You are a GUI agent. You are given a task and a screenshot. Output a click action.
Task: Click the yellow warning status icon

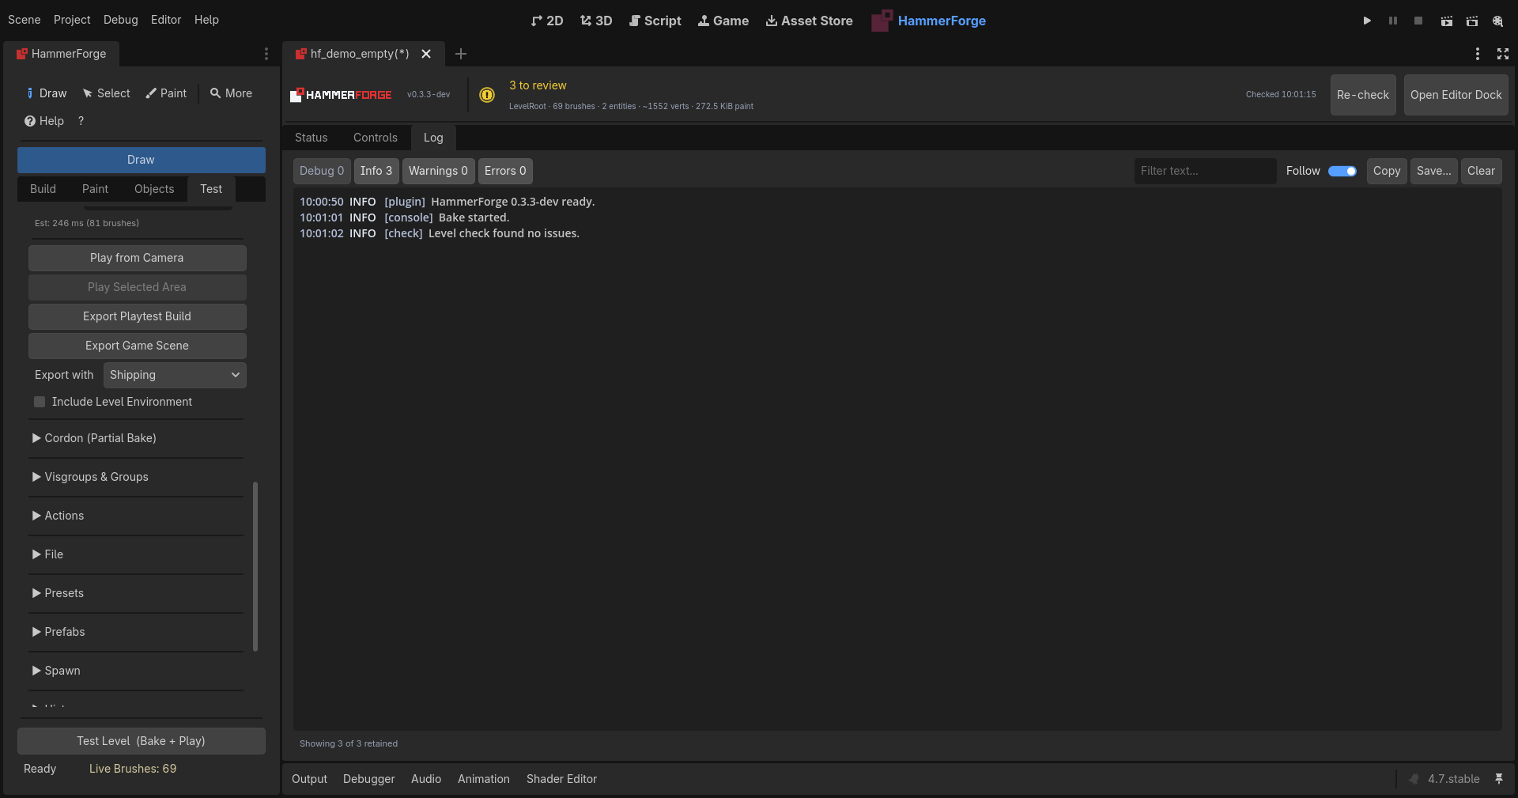pos(487,95)
